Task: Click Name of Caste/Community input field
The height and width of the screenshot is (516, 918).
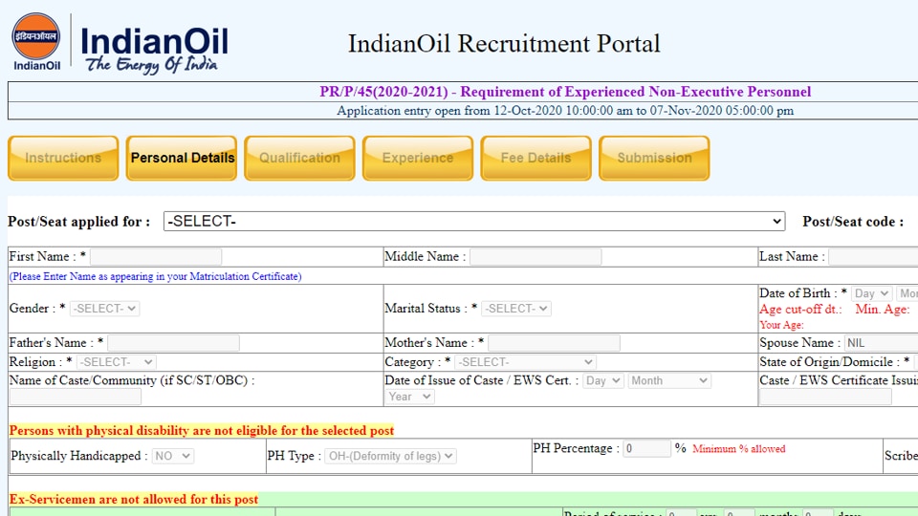Action: [x=76, y=397]
